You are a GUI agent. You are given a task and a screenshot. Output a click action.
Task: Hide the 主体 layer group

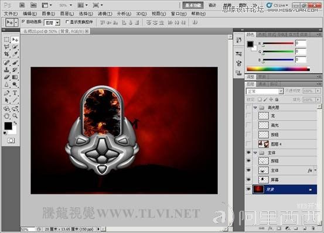tap(248, 153)
